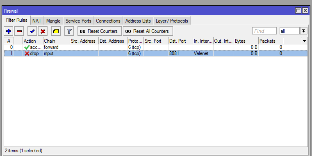Click rule number 1 cell
The width and height of the screenshot is (312, 156).
click(x=9, y=53)
